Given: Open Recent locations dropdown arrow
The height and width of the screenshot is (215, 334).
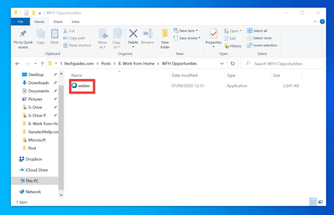Looking at the screenshot, I should (35, 64).
